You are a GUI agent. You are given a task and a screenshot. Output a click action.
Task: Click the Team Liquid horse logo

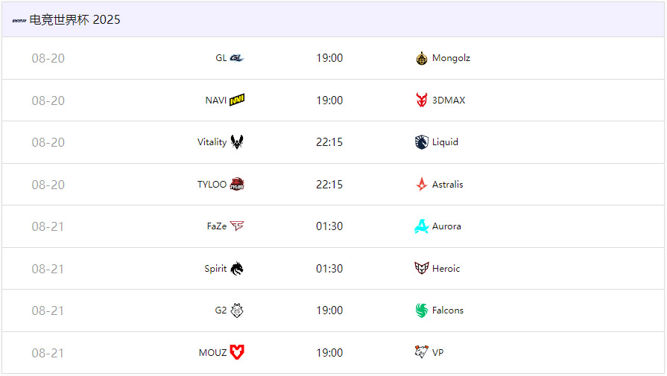[422, 142]
